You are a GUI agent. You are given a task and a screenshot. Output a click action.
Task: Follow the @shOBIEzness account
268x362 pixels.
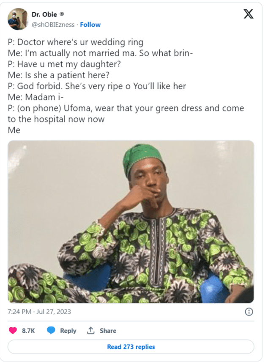(x=90, y=25)
